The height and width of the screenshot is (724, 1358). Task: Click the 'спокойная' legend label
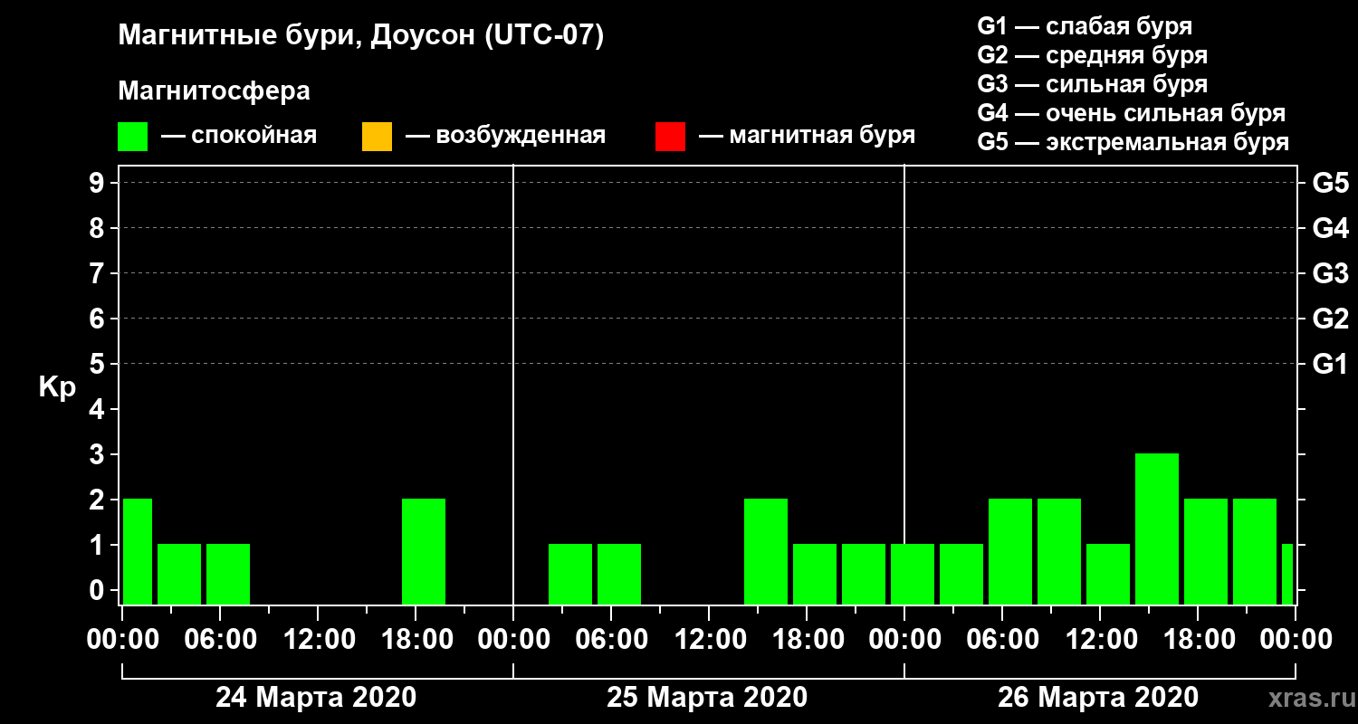coord(253,137)
